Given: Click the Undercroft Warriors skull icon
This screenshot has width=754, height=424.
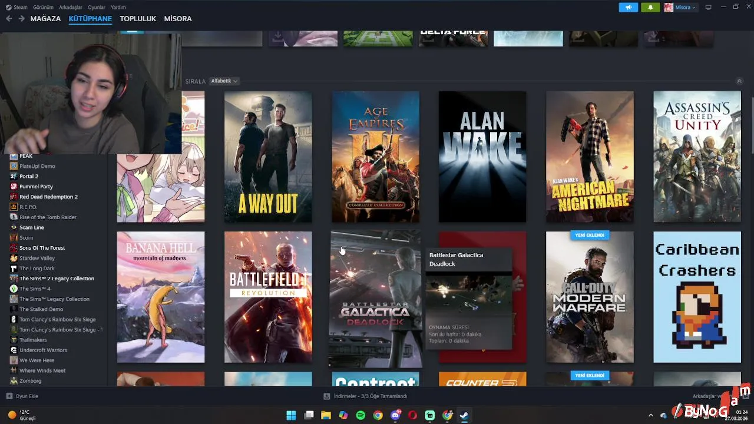Looking at the screenshot, I should 14,350.
